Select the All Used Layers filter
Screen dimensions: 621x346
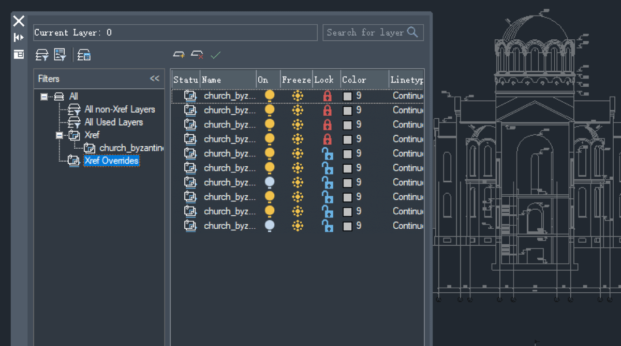point(114,122)
